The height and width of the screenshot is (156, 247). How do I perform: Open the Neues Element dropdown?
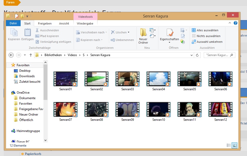(153, 30)
